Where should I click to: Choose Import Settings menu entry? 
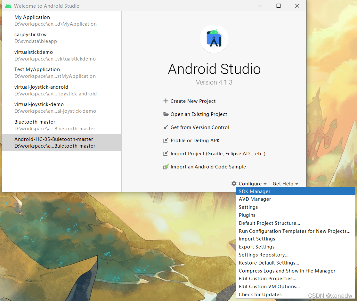click(x=295, y=239)
